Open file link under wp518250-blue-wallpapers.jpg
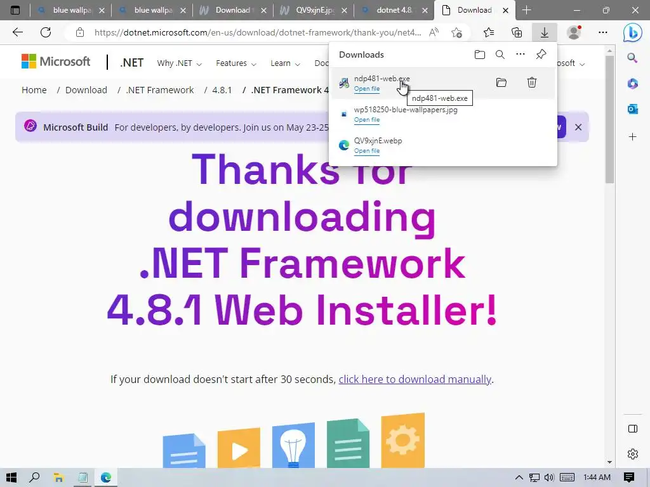Screen dimensions: 650x487 coord(367,120)
